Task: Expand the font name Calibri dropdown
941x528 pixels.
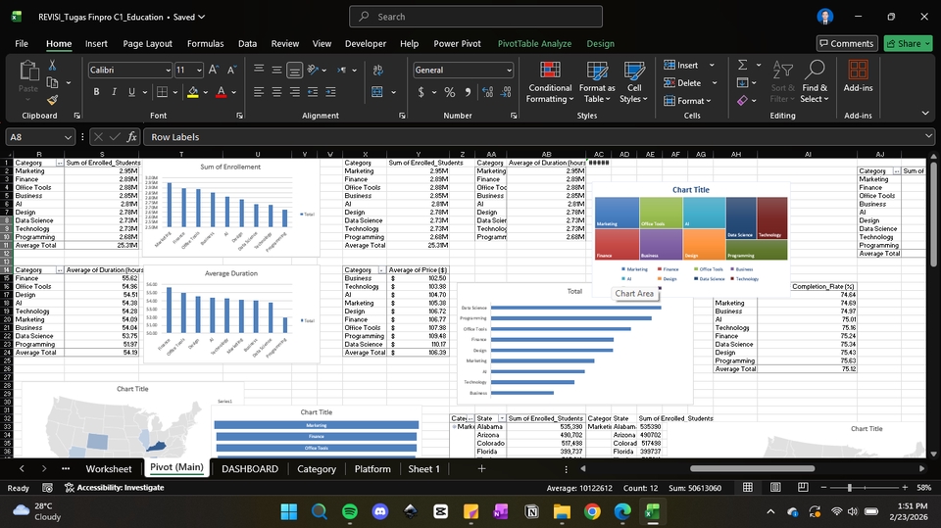Action: pyautogui.click(x=168, y=71)
